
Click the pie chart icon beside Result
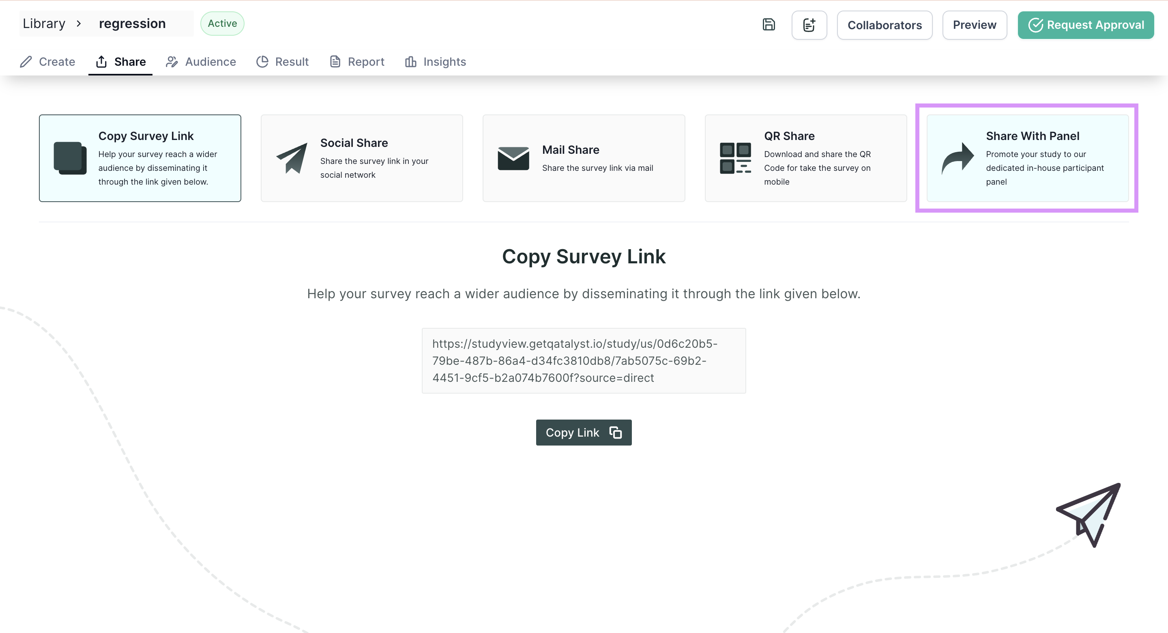click(262, 62)
